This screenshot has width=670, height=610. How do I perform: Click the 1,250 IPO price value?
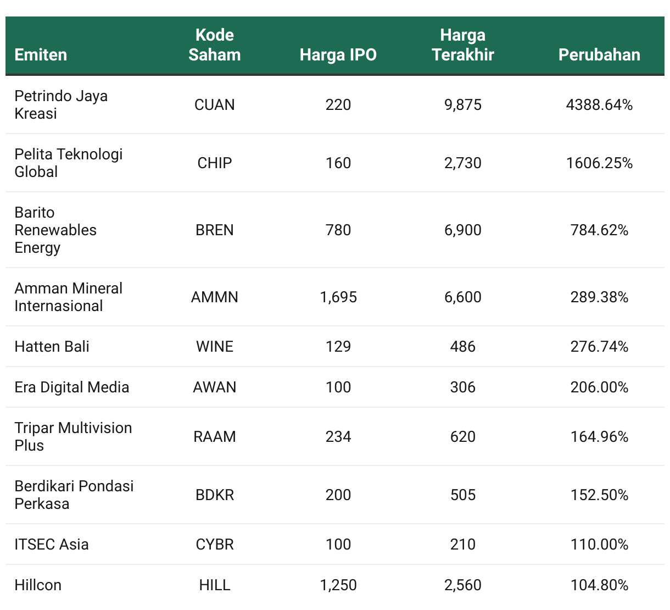point(338,585)
